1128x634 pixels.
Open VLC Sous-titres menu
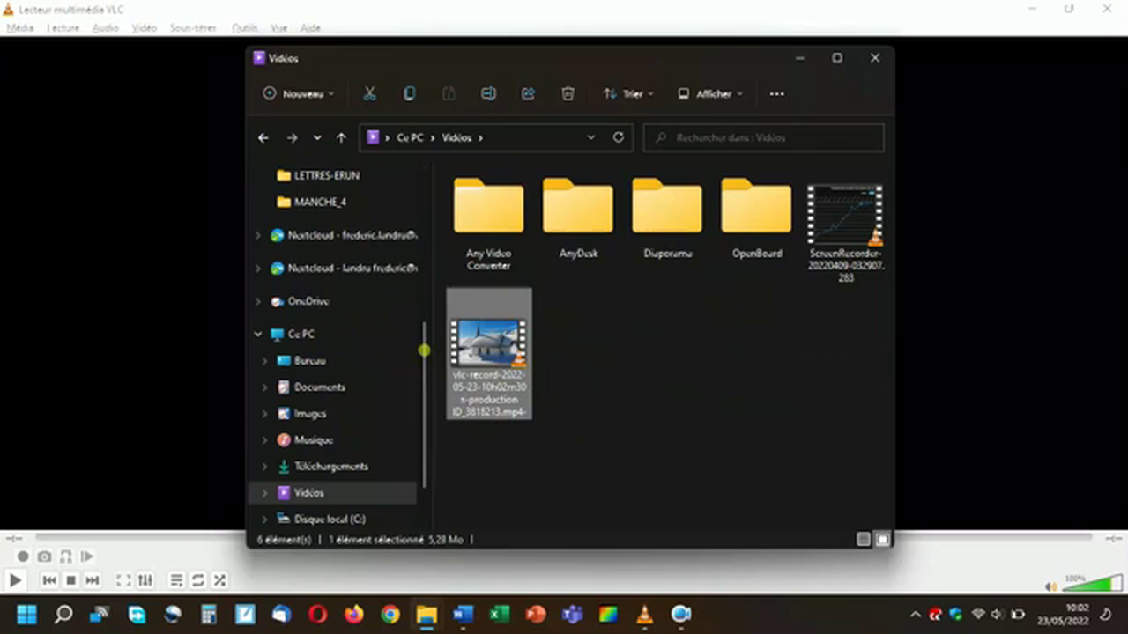point(193,28)
